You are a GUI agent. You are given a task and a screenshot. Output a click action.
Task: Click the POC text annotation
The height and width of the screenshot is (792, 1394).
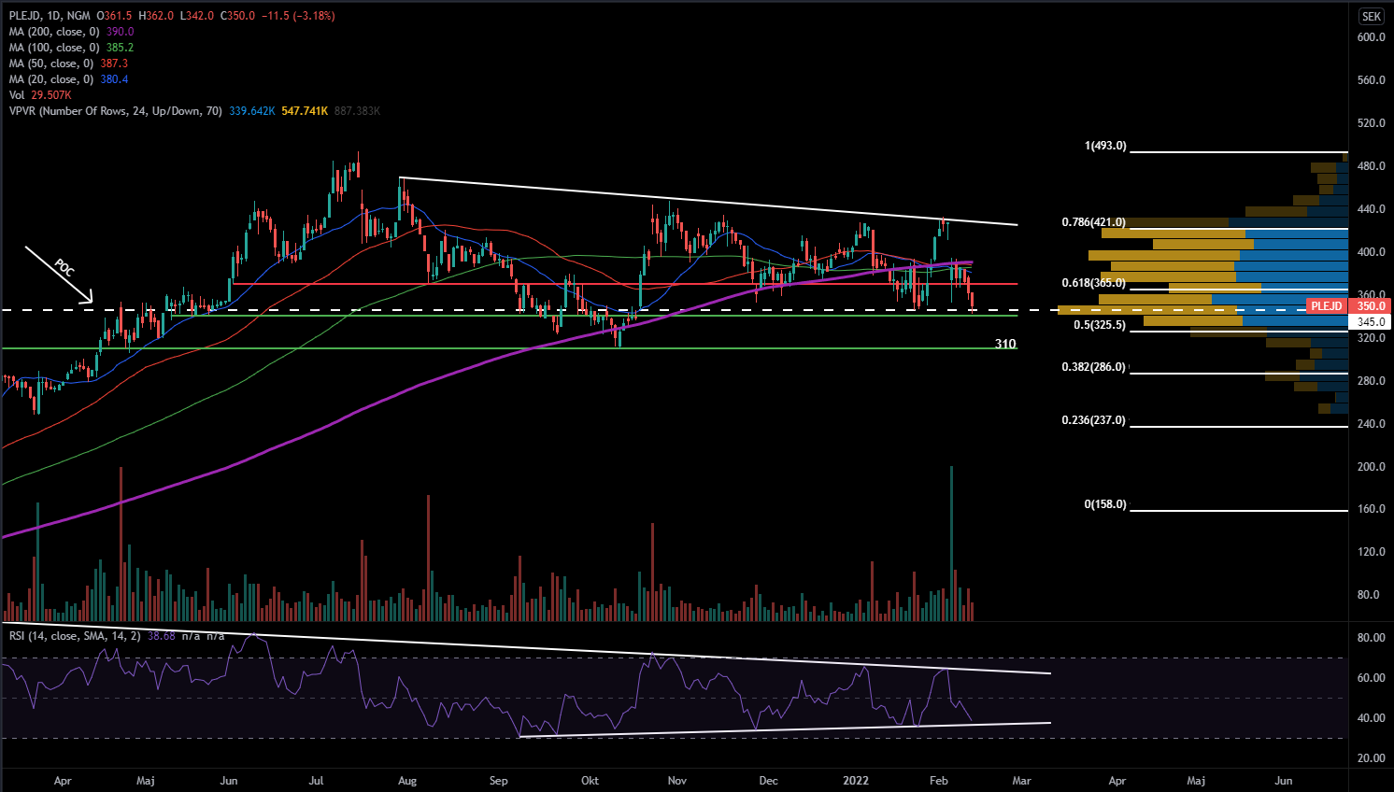(63, 268)
